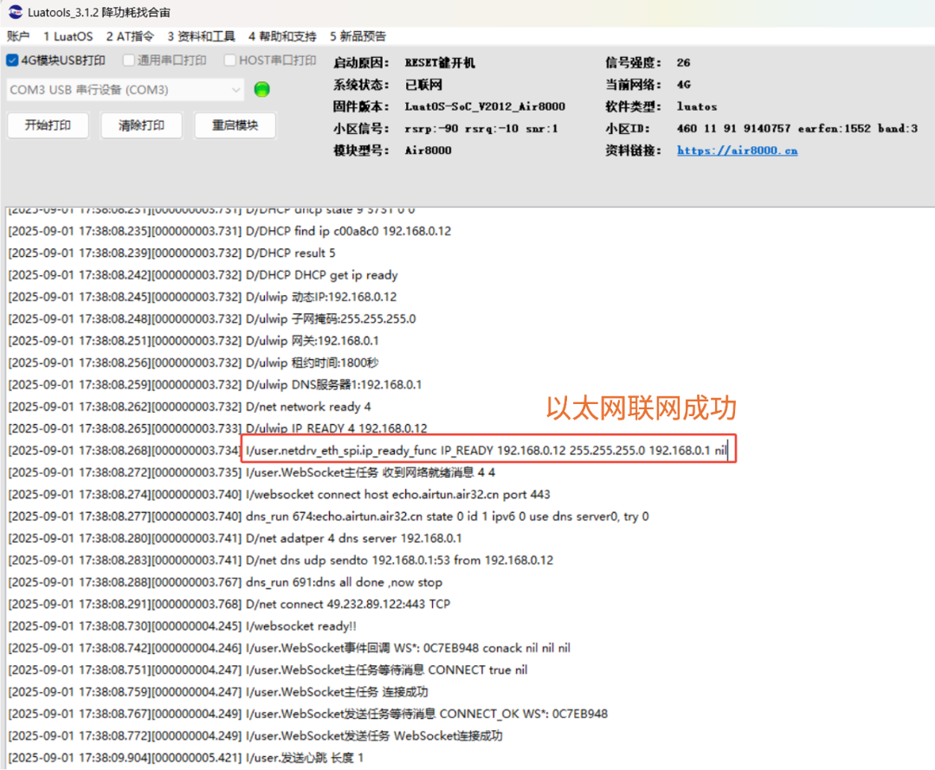Viewport: 935px width, 770px height.
Task: Click log line 动态IP:192.168.0.12
Action: [x=202, y=297]
